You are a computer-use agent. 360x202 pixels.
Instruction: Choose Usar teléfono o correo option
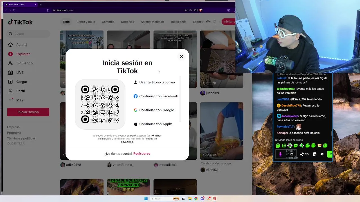click(x=154, y=82)
